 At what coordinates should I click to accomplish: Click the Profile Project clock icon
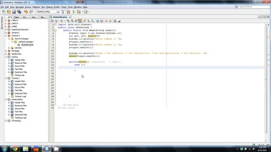click(x=86, y=12)
